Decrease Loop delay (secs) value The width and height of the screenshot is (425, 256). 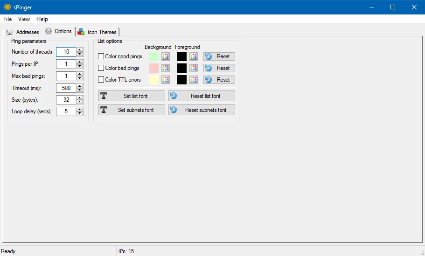click(79, 113)
